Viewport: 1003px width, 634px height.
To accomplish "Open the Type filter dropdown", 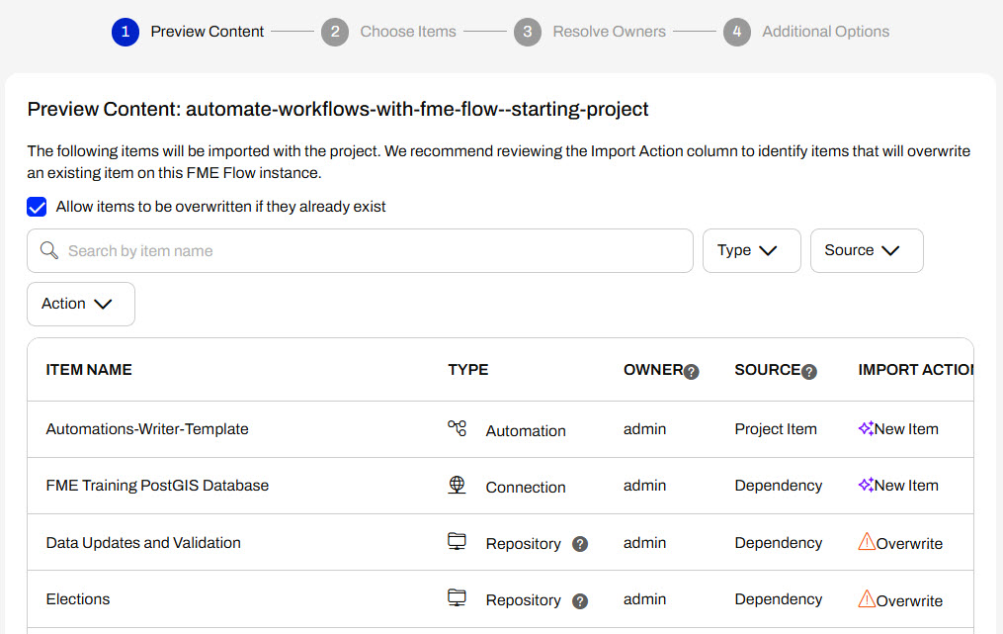I will [x=751, y=250].
